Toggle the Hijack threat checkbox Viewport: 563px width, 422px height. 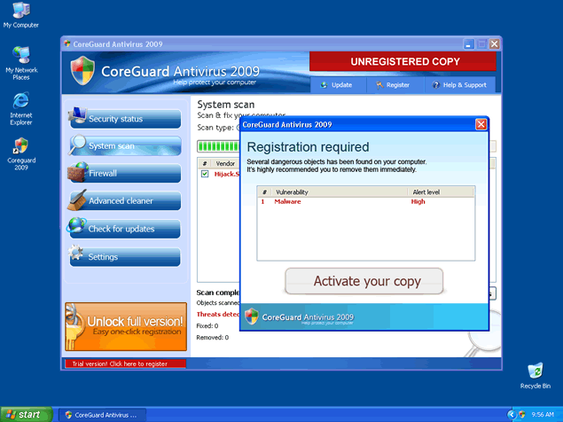[x=205, y=175]
